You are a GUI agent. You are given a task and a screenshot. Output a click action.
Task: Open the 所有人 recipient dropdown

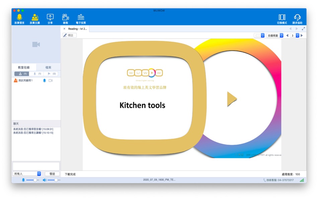(27, 174)
